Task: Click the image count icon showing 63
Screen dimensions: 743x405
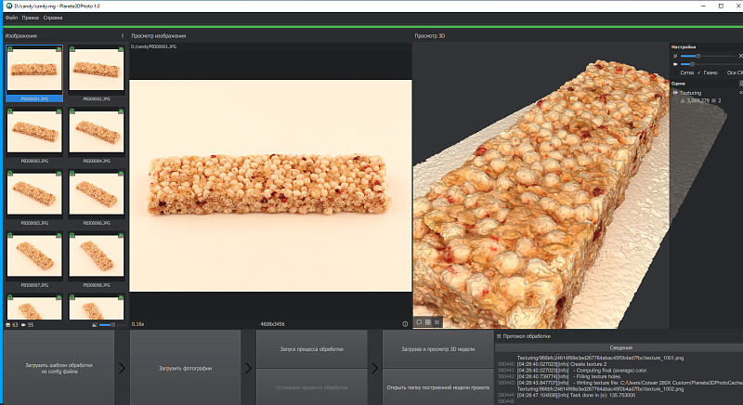Action: click(8, 325)
